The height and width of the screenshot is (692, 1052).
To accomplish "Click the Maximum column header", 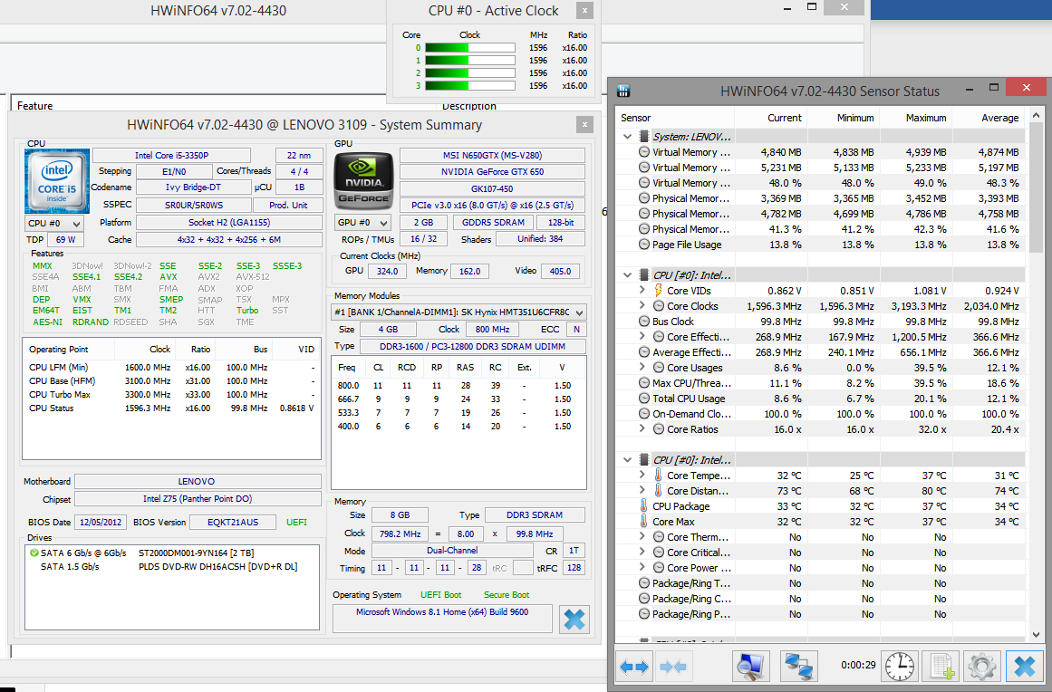I will [916, 118].
